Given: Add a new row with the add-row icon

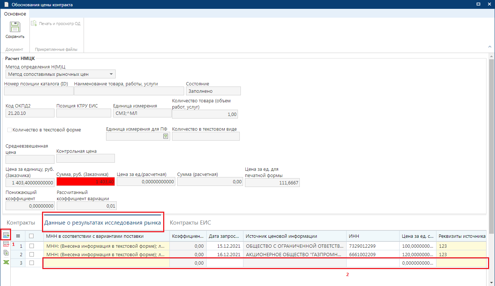Looking at the screenshot, I should pyautogui.click(x=6, y=235).
